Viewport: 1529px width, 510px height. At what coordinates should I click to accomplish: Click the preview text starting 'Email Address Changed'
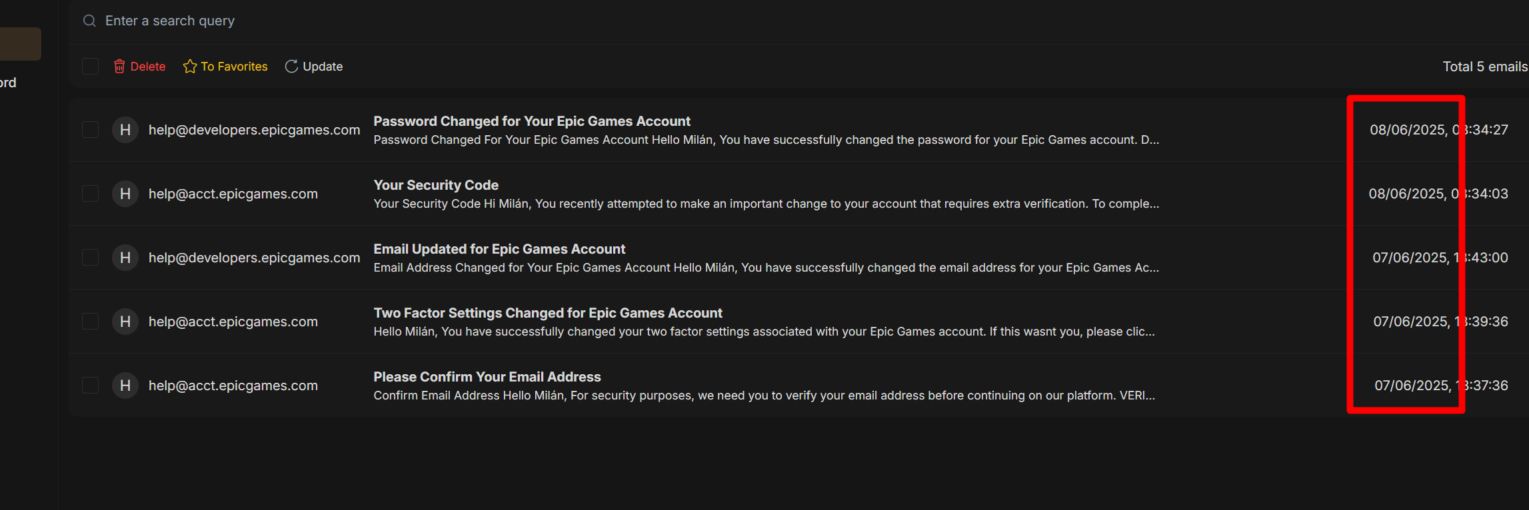(766, 268)
